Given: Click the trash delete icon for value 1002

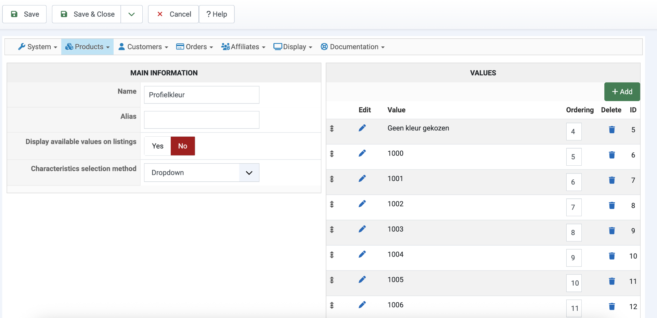Looking at the screenshot, I should click(x=612, y=205).
